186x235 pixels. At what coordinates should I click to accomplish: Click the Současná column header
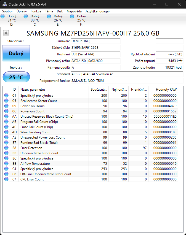pyautogui.click(x=99, y=90)
